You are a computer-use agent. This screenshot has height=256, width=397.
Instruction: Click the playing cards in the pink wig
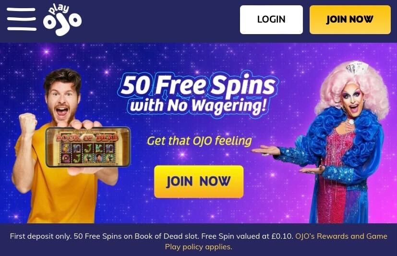pos(357,67)
